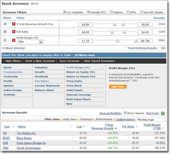Click left slider handle for Revenue Growth
170x154 pixels.
[x=115, y=24]
